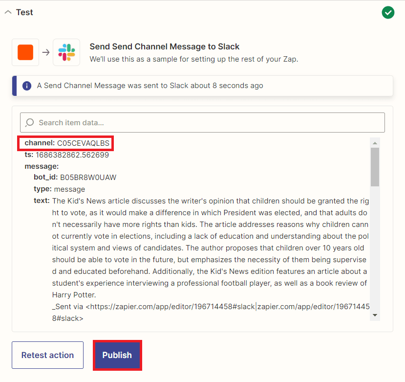Click the Search item data input field

[x=195, y=122]
